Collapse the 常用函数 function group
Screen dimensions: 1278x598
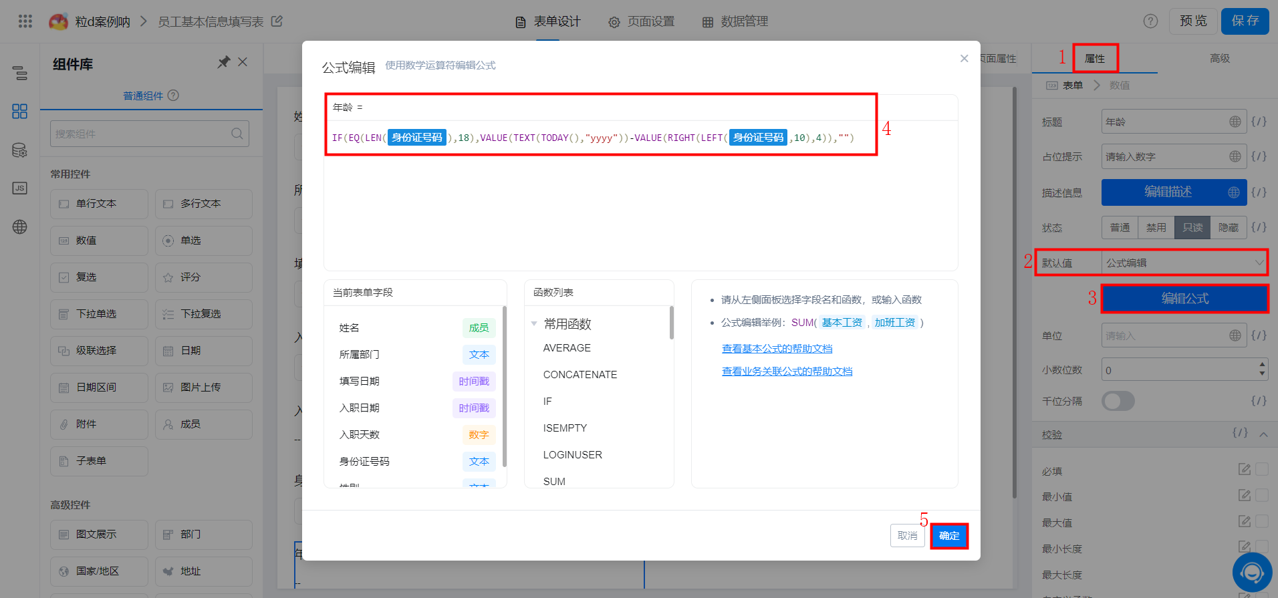[534, 324]
